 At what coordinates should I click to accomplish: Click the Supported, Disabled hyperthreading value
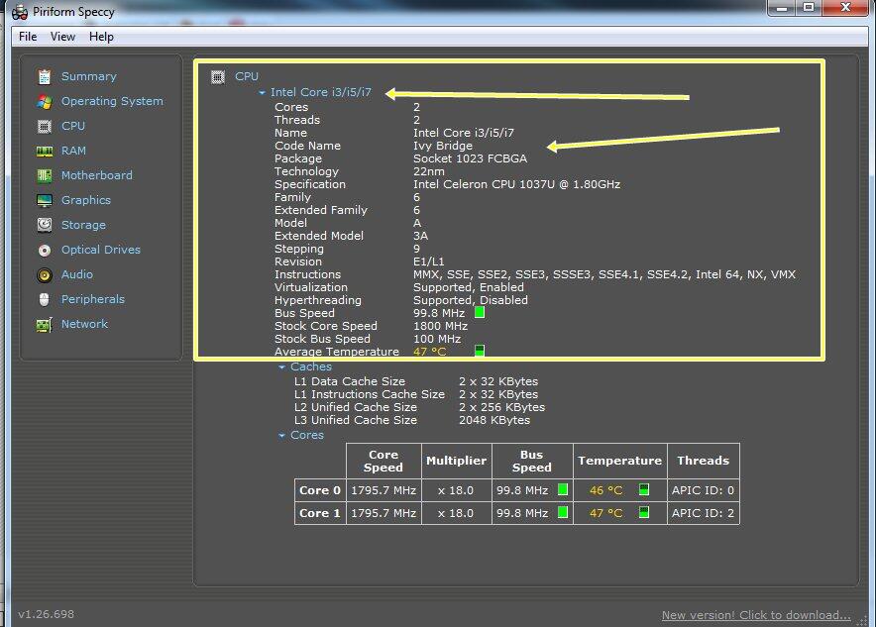pyautogui.click(x=471, y=300)
